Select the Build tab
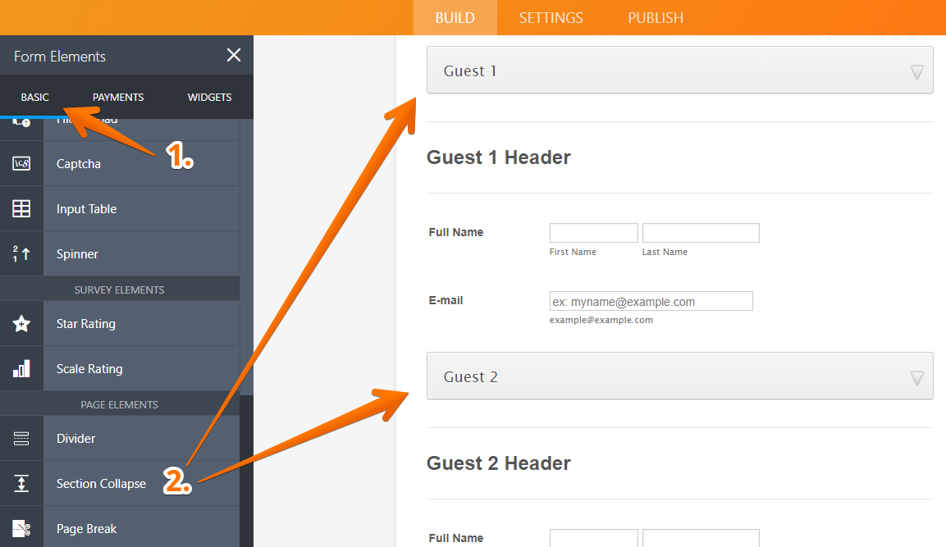946x547 pixels. pyautogui.click(x=455, y=18)
